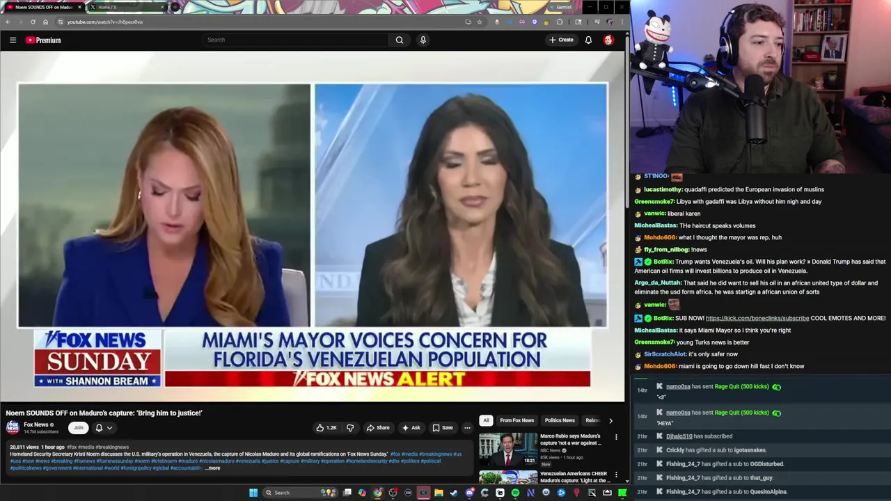Filter by Politics News chip

[x=560, y=420]
